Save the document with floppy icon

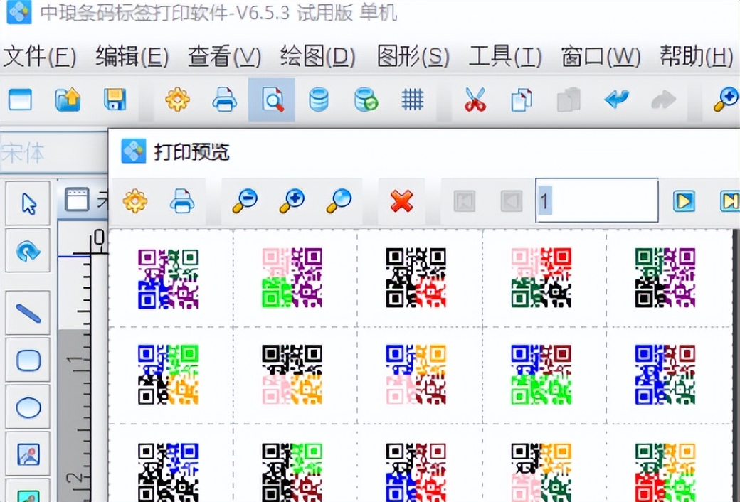pyautogui.click(x=115, y=100)
